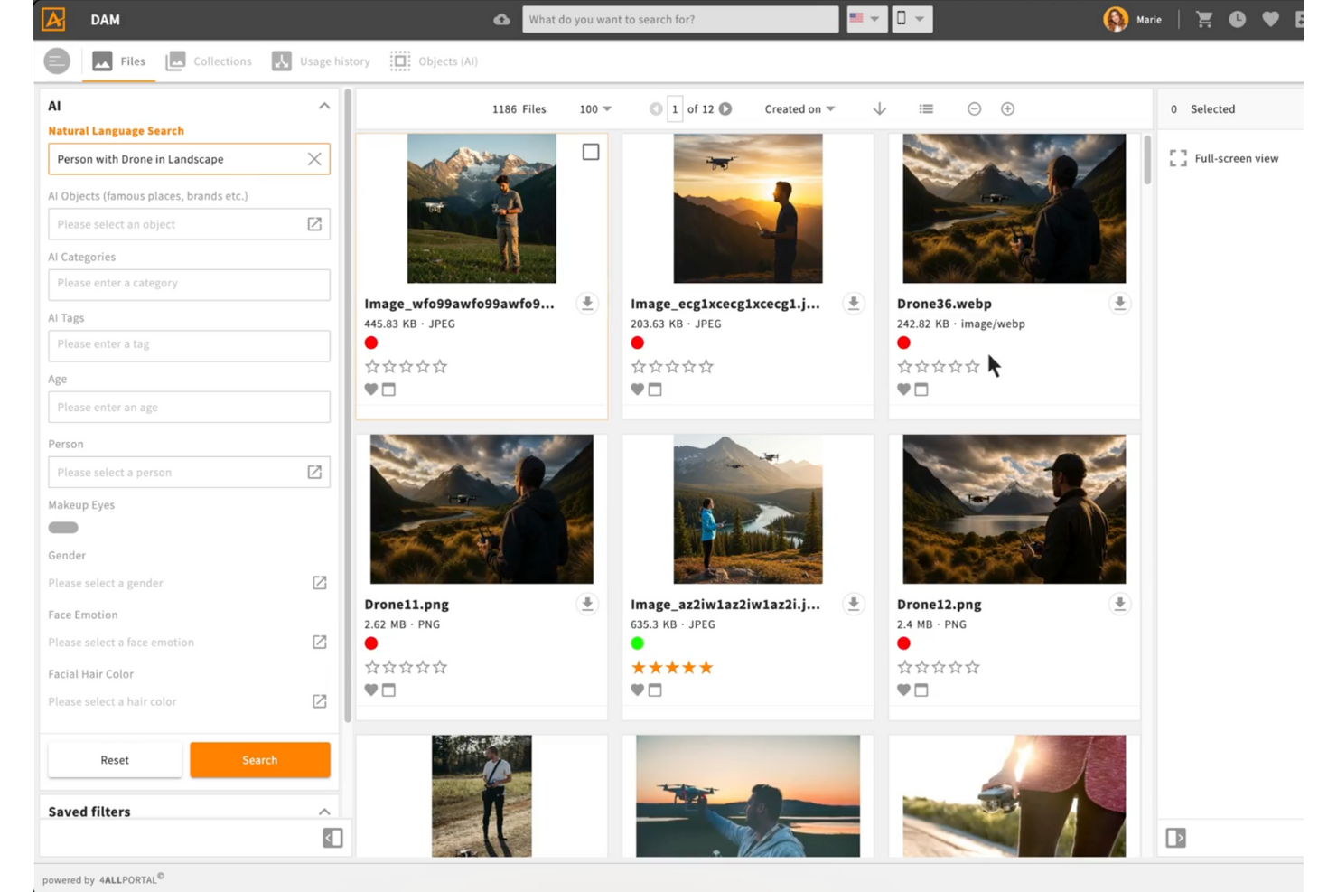Viewport: 1337px width, 892px height.
Task: Favorite Drone36.webp with heart icon
Action: 903,390
